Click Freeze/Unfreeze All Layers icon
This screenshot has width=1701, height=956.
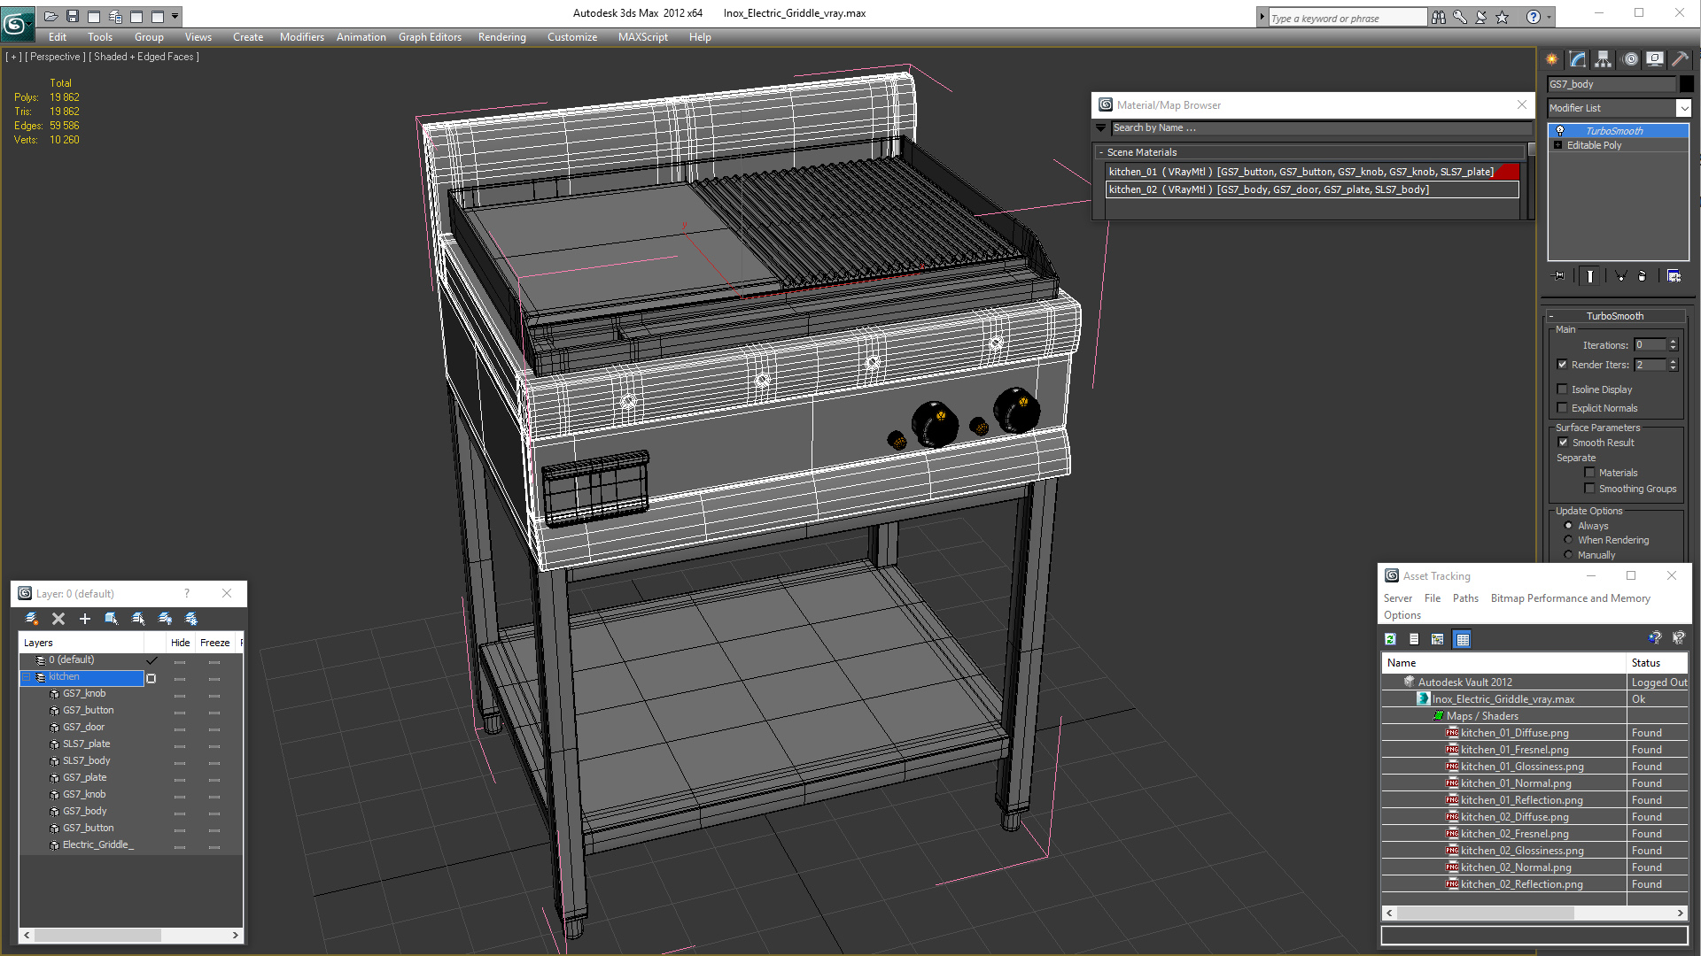[x=191, y=619]
